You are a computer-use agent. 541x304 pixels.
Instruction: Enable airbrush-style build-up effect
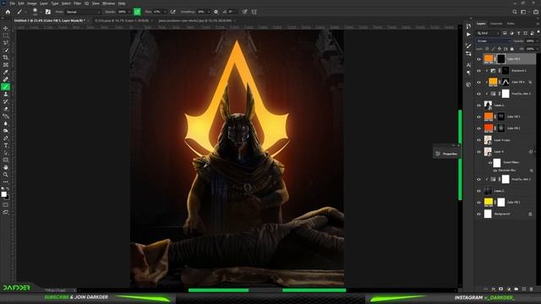tap(172, 12)
